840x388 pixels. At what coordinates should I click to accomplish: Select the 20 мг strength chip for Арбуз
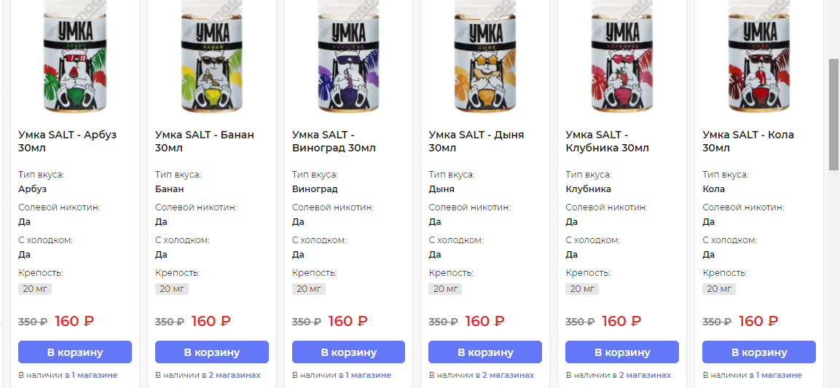(35, 289)
